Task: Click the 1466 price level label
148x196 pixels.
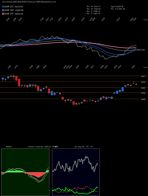Action: [143, 88]
